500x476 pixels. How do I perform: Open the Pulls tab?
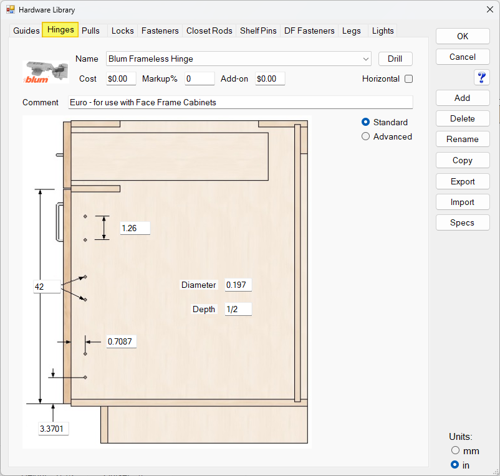point(90,31)
